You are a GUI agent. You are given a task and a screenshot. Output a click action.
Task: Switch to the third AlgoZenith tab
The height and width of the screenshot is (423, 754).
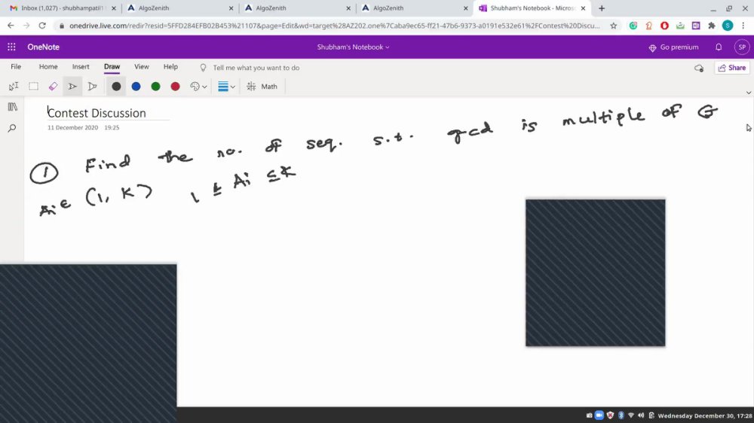pos(415,8)
